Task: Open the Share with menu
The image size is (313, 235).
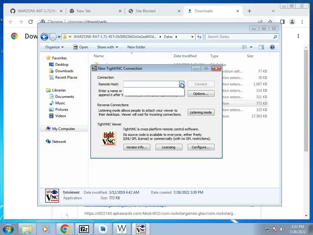Action: [107, 47]
